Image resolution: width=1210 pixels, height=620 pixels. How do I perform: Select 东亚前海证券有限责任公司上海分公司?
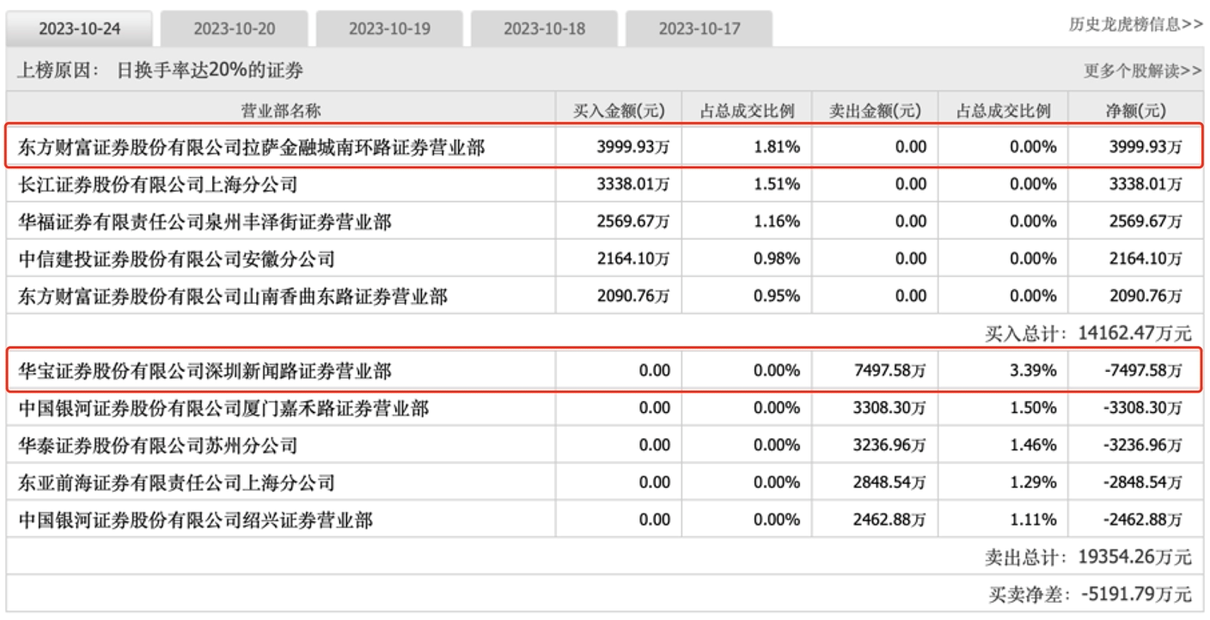[x=176, y=484]
